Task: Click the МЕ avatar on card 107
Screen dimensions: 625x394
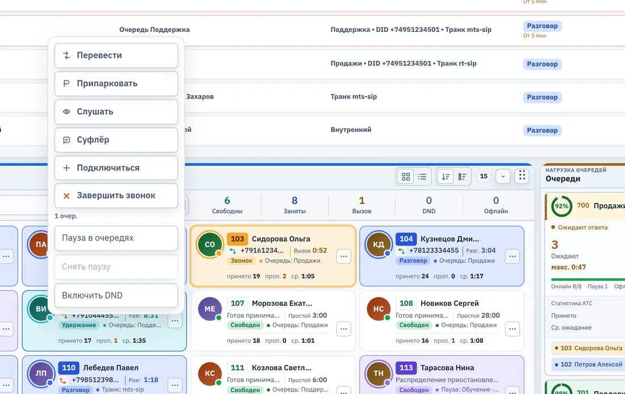Action: pyautogui.click(x=210, y=309)
